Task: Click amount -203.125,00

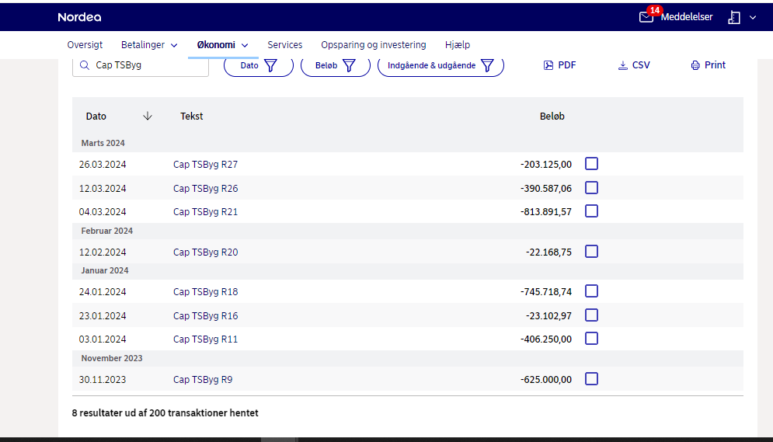Action: click(546, 165)
